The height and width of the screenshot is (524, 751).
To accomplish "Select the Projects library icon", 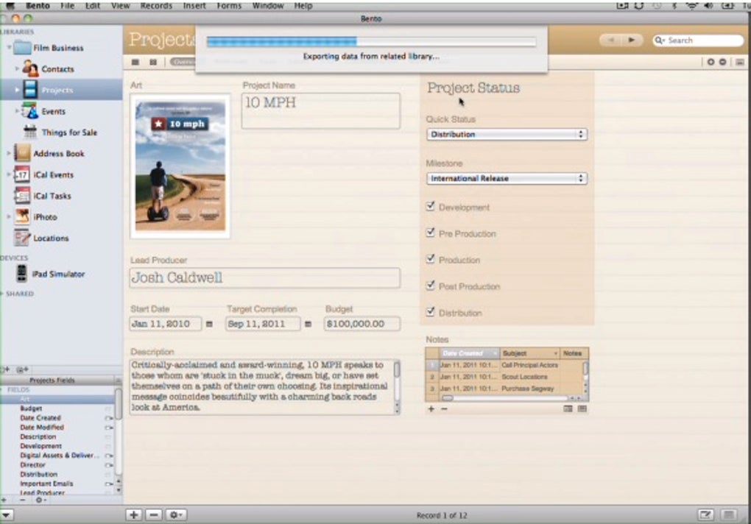I will click(30, 90).
